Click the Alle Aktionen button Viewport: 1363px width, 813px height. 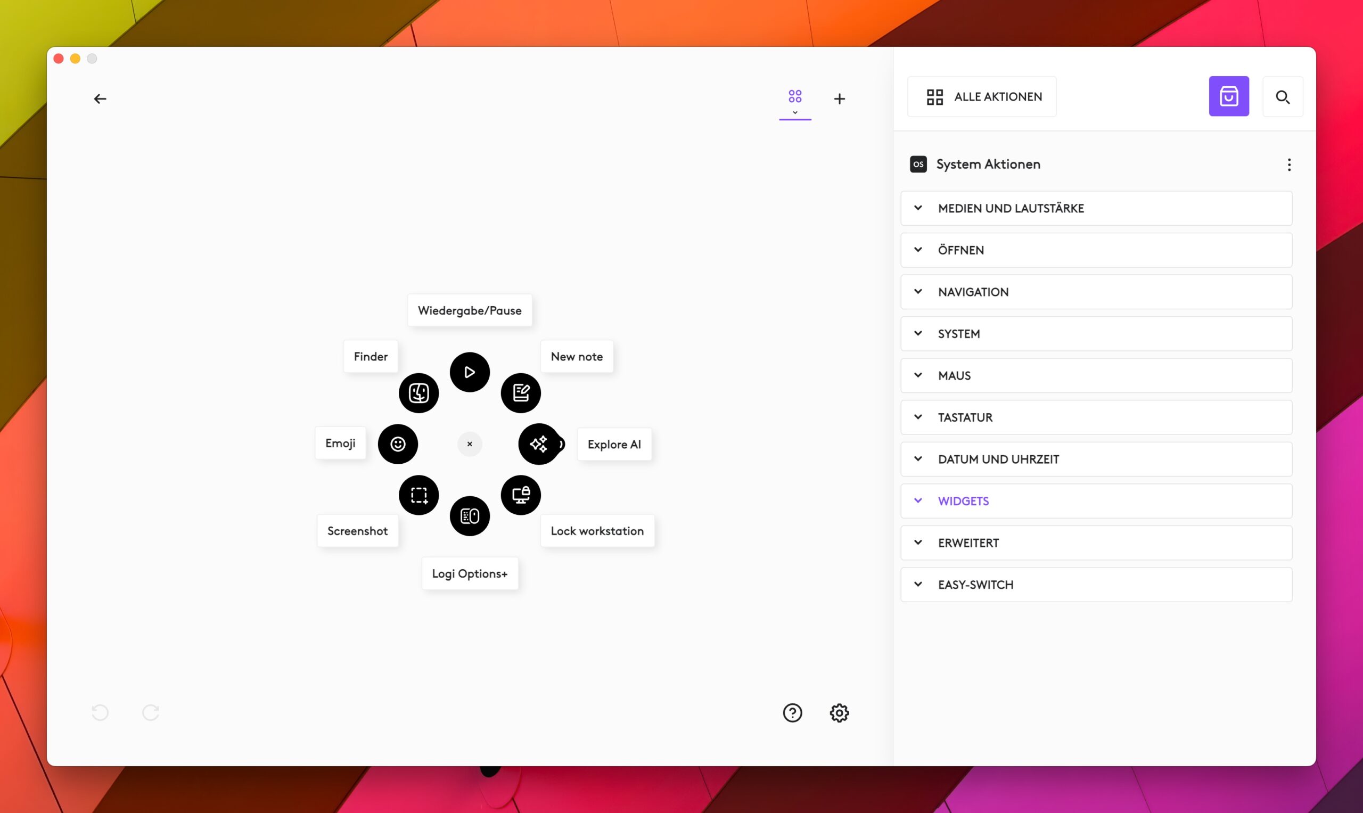(982, 96)
